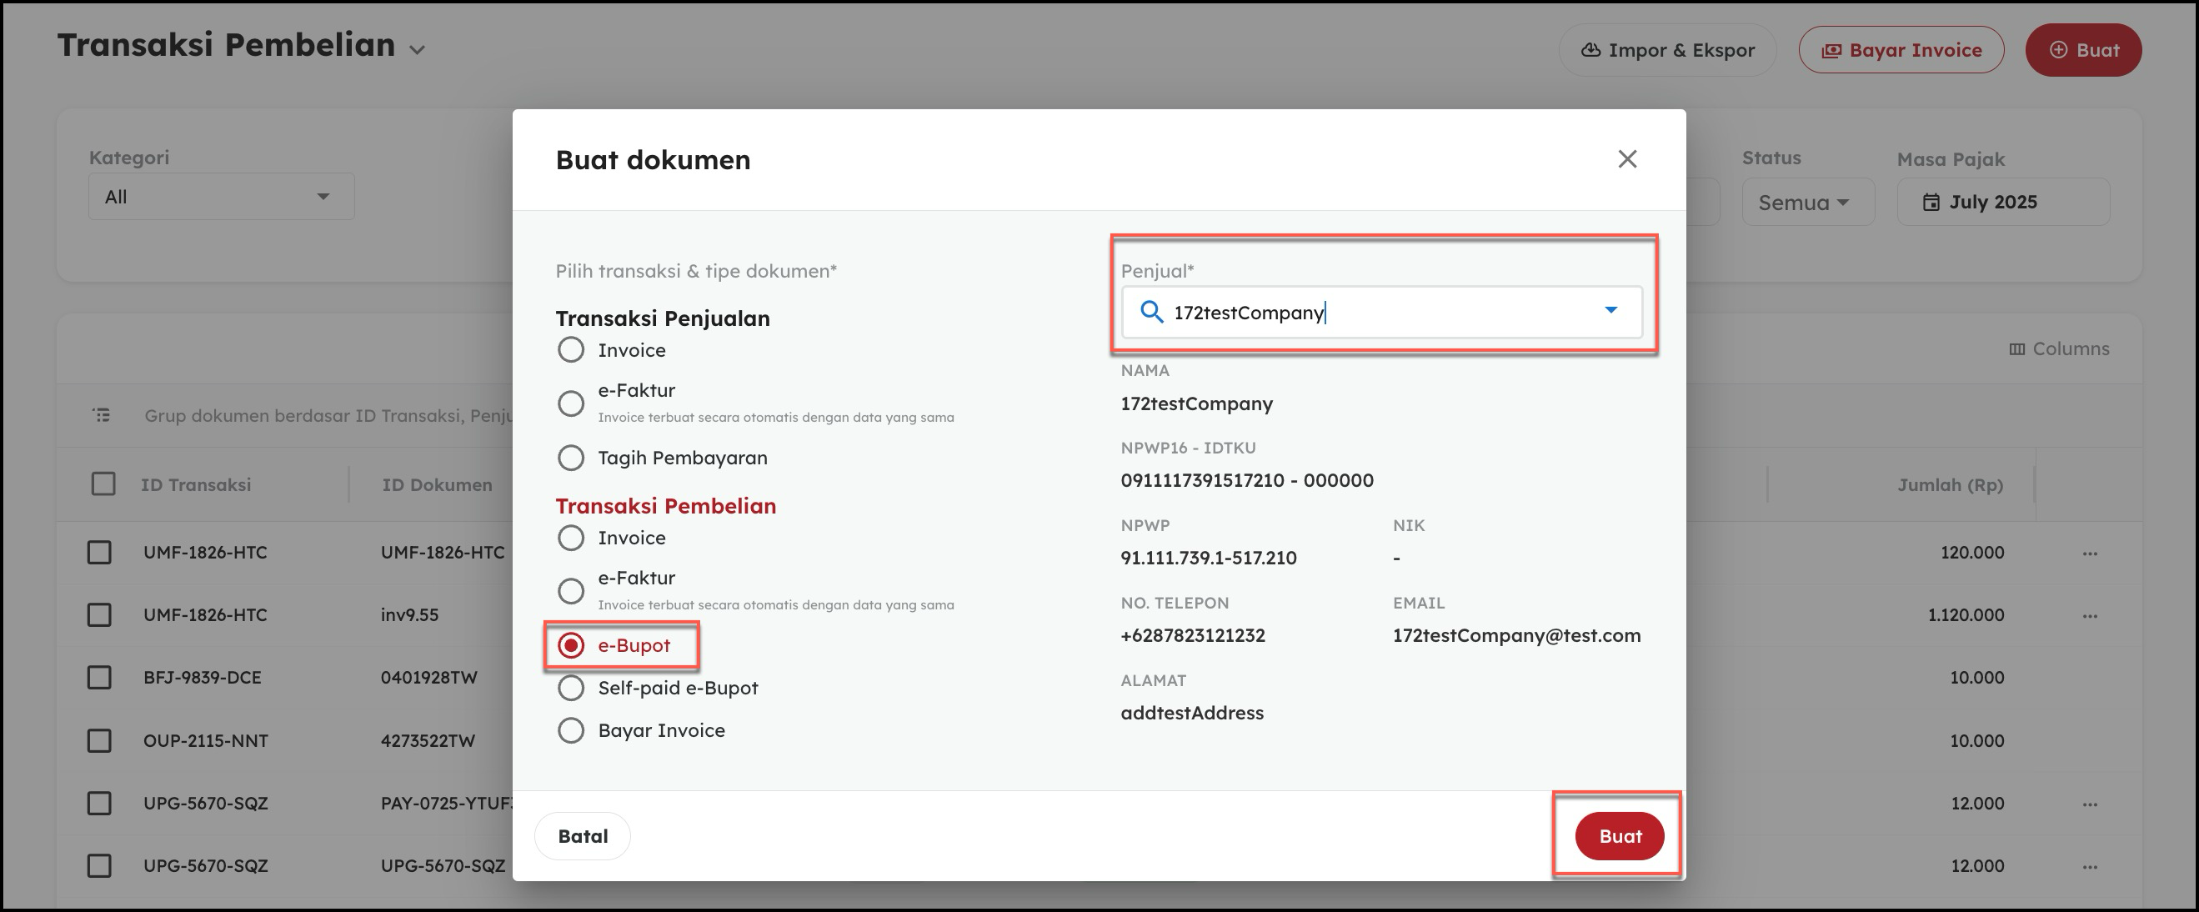Viewport: 2199px width, 912px height.
Task: Open row menu for the 1.120.000 transaction
Action: [2089, 616]
